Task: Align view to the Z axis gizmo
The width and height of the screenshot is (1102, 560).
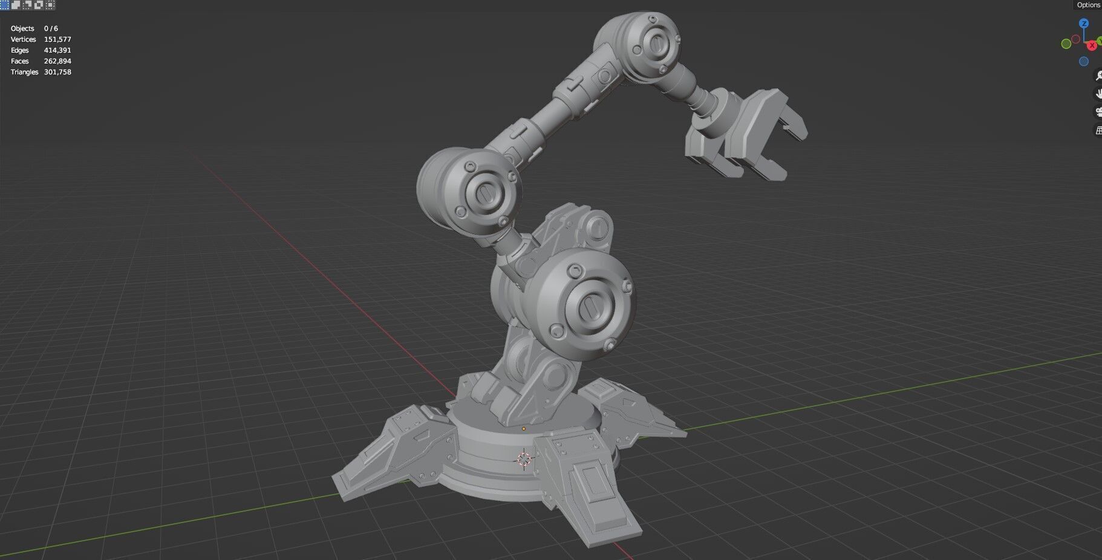Action: tap(1084, 24)
